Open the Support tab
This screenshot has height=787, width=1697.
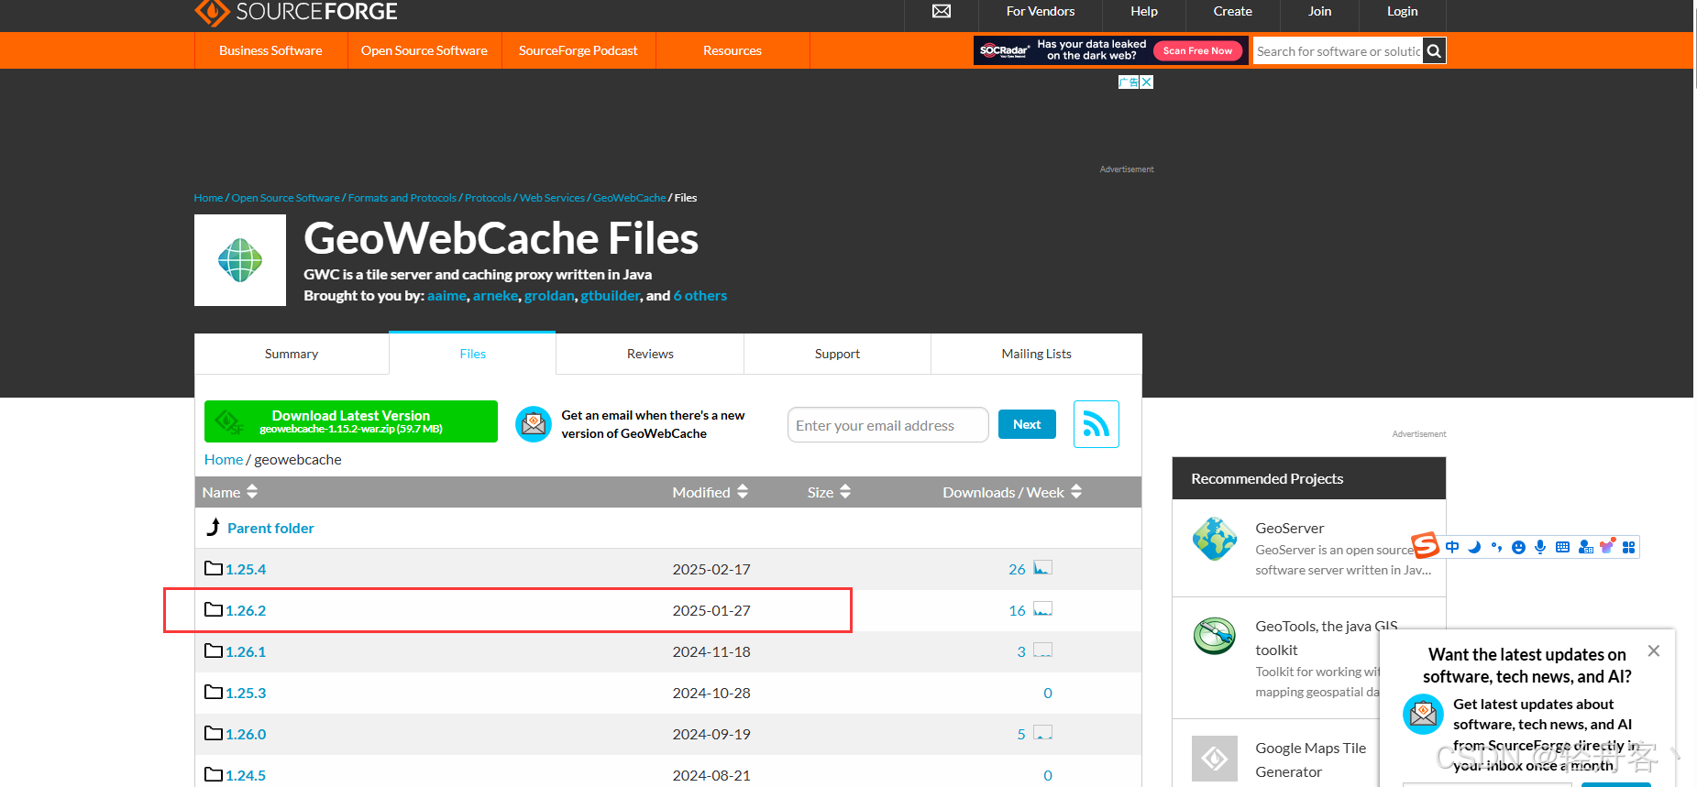pos(837,354)
